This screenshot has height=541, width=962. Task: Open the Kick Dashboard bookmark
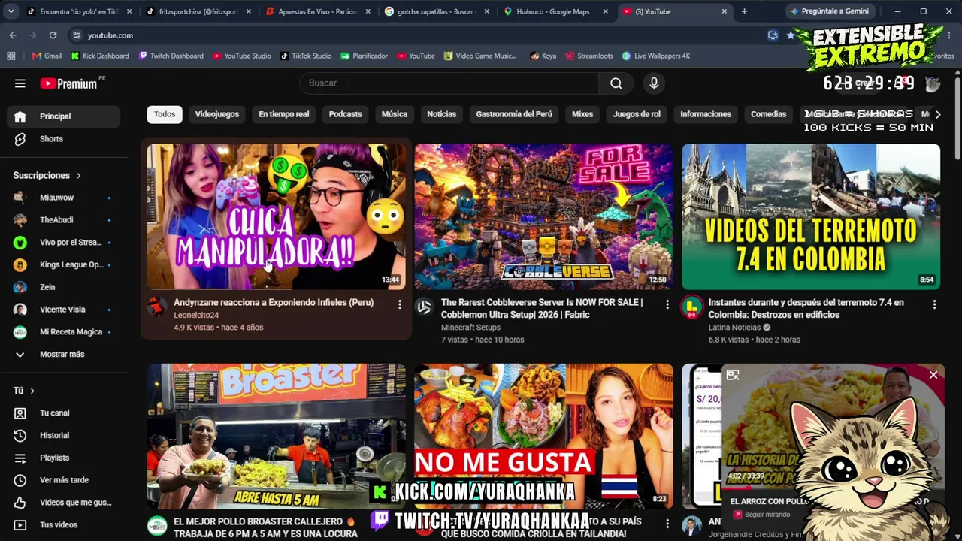pos(100,56)
